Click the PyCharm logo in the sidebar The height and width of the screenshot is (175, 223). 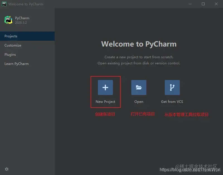(8, 20)
